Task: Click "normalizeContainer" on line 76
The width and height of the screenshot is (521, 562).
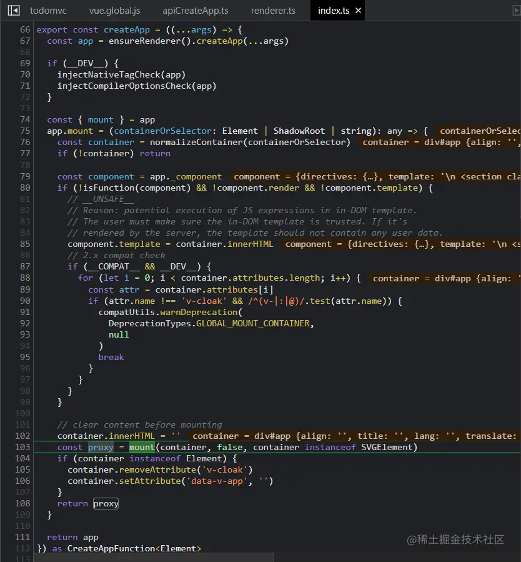Action: click(x=196, y=142)
